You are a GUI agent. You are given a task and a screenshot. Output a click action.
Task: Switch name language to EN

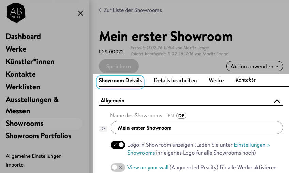point(171,116)
